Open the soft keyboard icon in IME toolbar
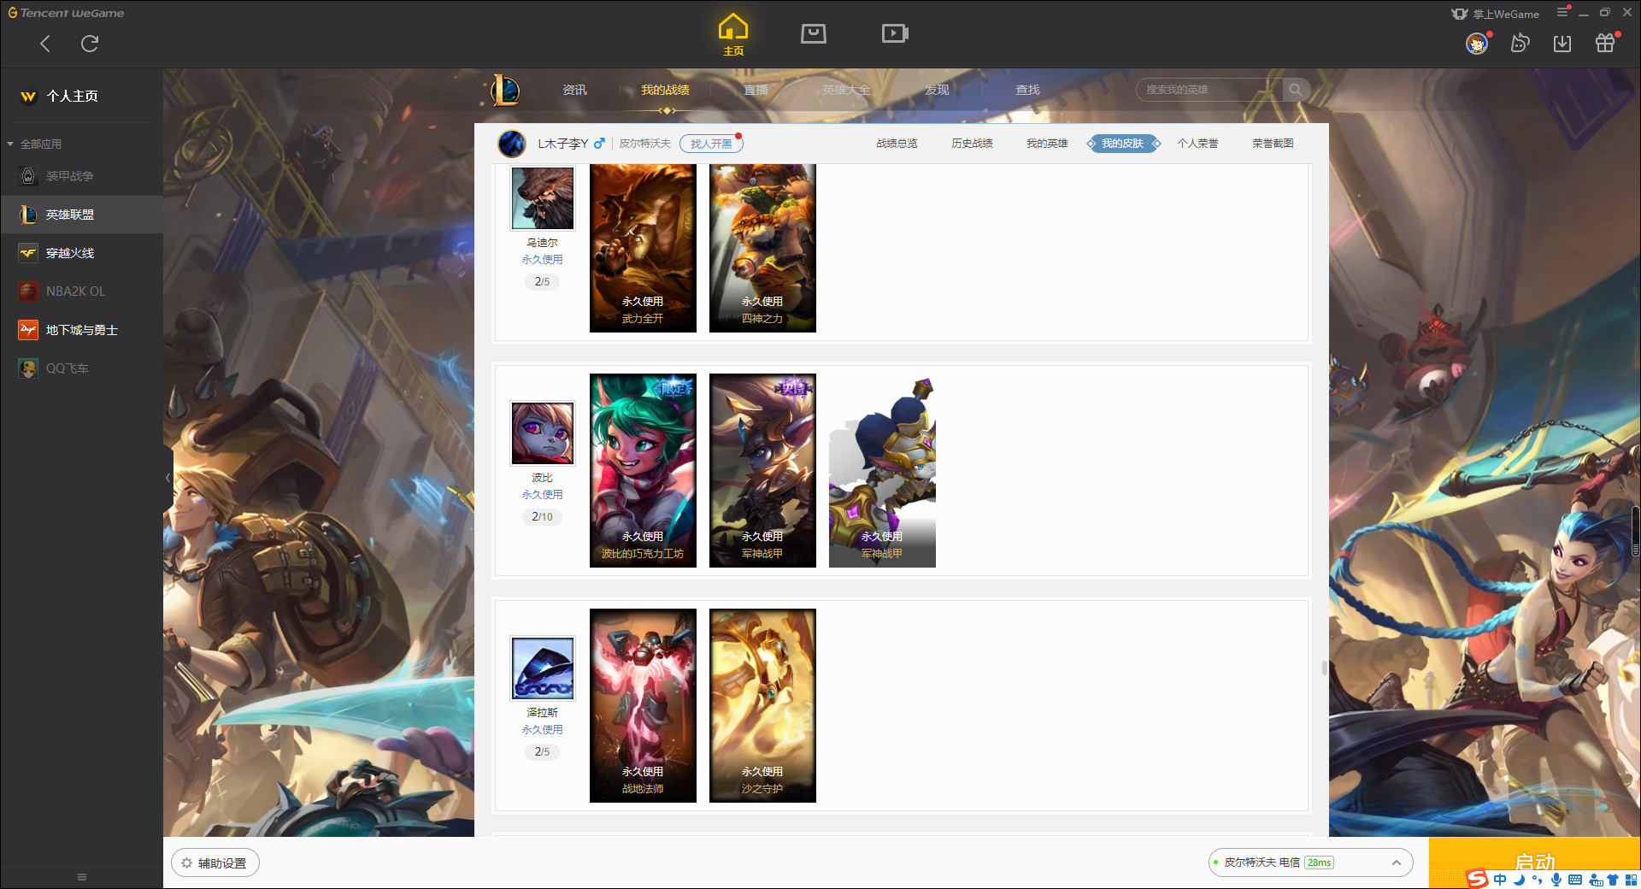 (1575, 880)
